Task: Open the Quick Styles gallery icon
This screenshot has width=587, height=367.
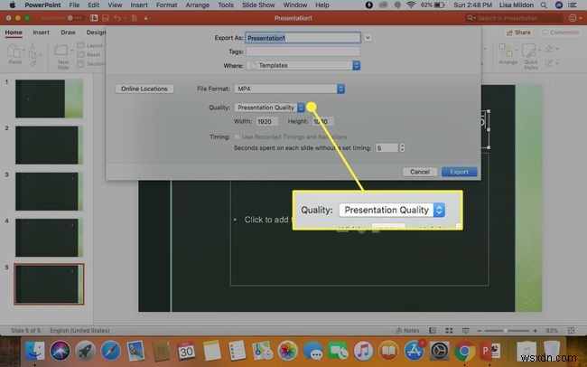Action: point(528,51)
